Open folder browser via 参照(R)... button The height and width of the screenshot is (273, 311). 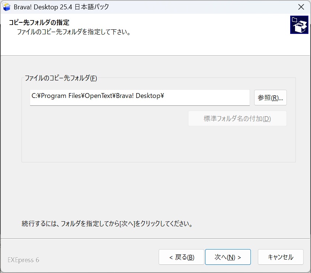(270, 98)
